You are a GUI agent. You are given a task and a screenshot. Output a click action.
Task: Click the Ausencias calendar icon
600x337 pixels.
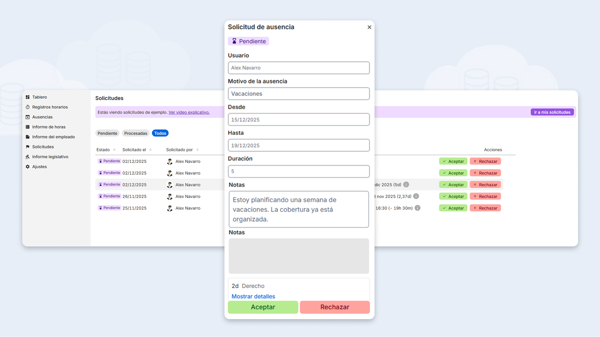coord(28,117)
